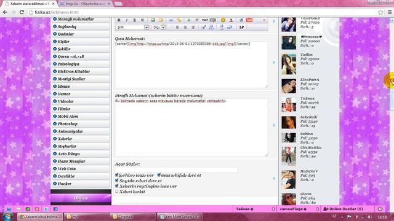Open 'Yeni Mətn Sənədi' taskbar item
Image resolution: width=394 pixels, height=221 pixels.
click(x=179, y=217)
